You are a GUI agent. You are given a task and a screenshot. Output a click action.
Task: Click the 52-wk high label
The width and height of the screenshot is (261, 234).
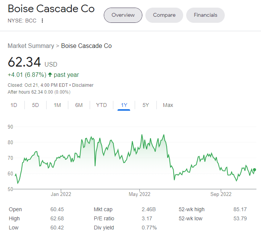pyautogui.click(x=192, y=209)
